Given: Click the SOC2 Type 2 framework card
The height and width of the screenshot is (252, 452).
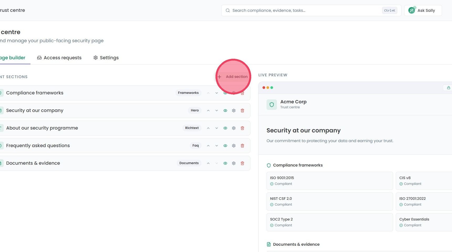Looking at the screenshot, I should coord(330,222).
